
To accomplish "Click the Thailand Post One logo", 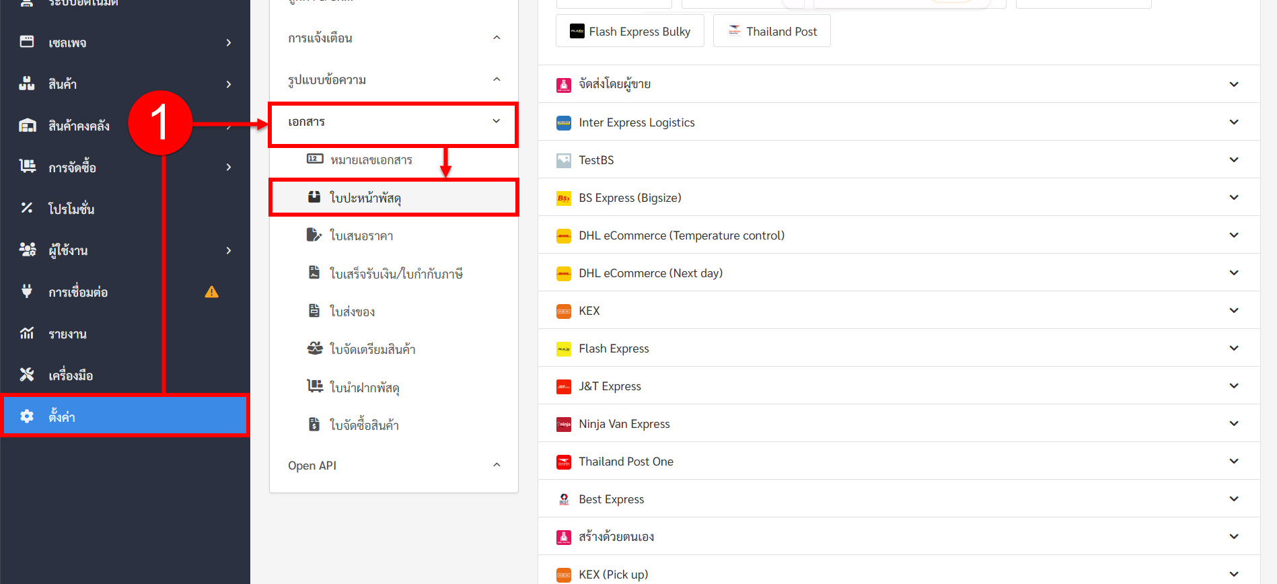I will (x=564, y=462).
